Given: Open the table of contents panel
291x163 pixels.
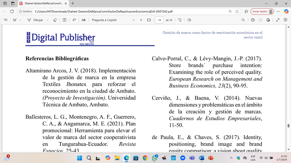Looking at the screenshot, I should (x=6, y=20).
